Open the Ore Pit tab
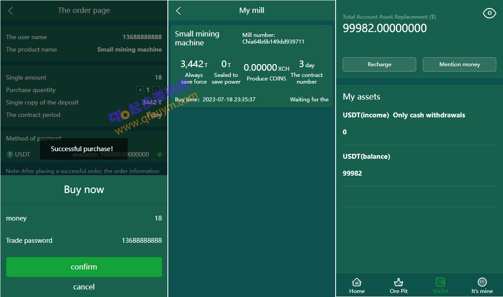This screenshot has height=297, width=503. 398,286
